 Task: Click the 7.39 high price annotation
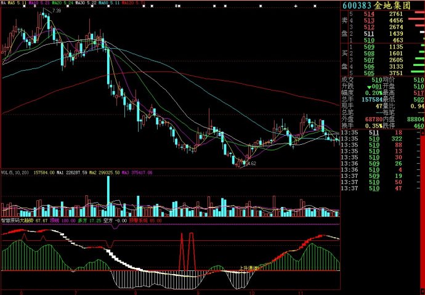click(x=57, y=11)
